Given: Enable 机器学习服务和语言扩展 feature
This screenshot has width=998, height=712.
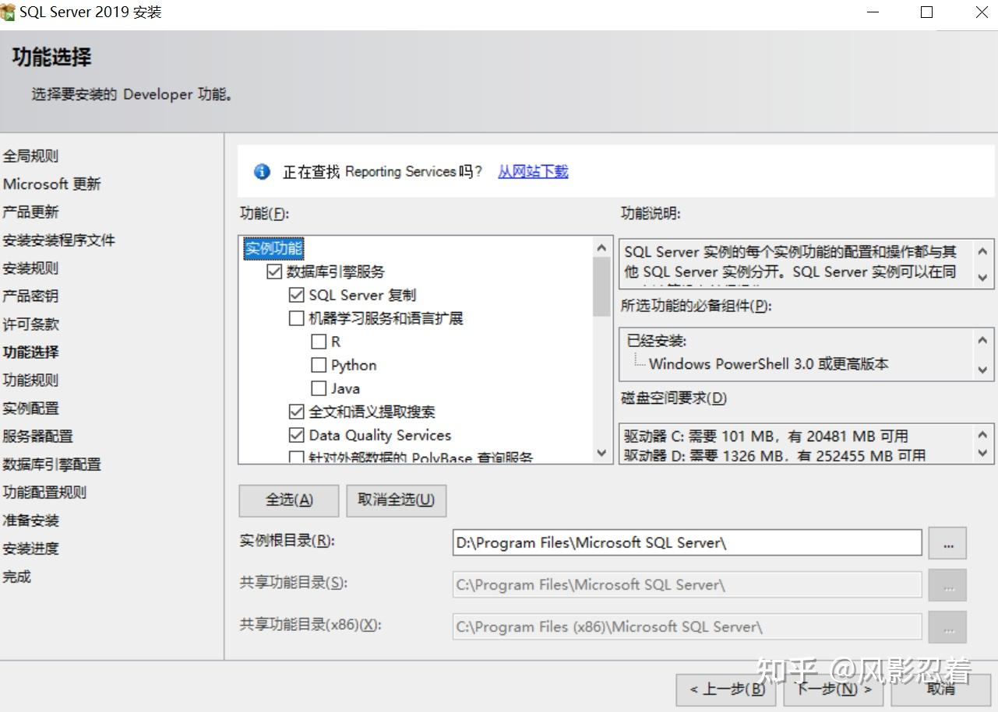Looking at the screenshot, I should pyautogui.click(x=296, y=317).
